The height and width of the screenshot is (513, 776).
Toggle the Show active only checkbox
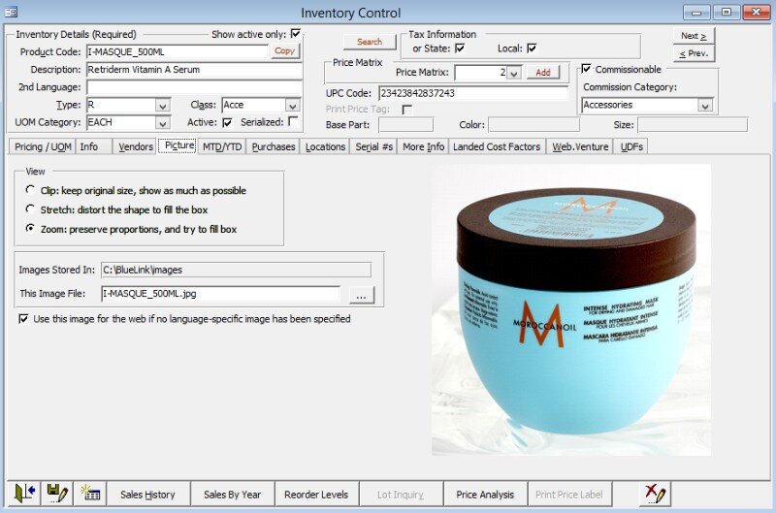pos(296,34)
